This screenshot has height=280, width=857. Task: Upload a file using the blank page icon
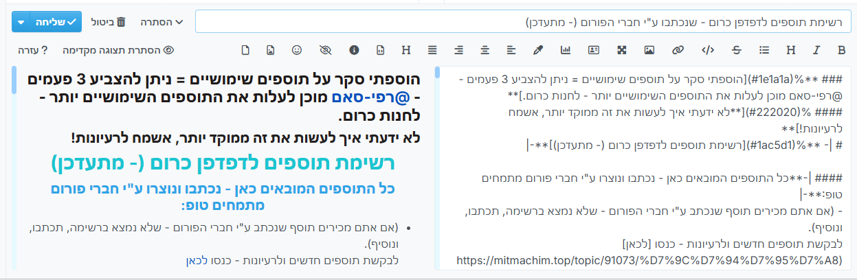(245, 49)
